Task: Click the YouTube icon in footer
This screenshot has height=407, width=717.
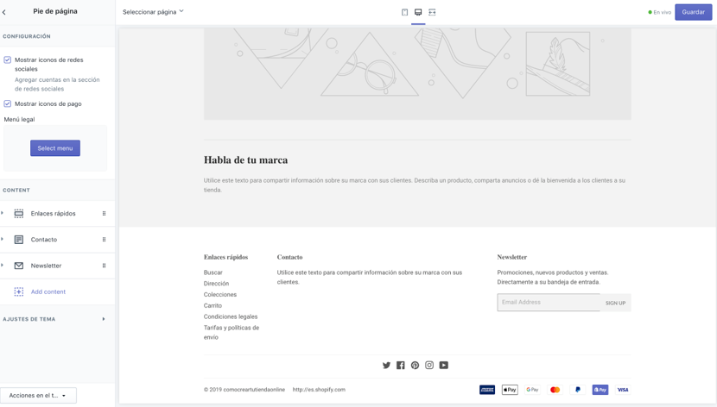Action: click(444, 366)
